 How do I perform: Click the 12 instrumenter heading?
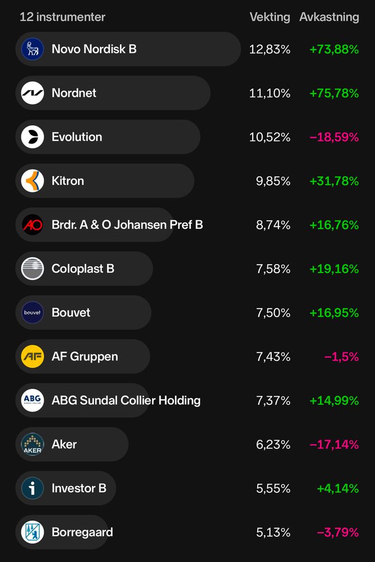click(62, 17)
